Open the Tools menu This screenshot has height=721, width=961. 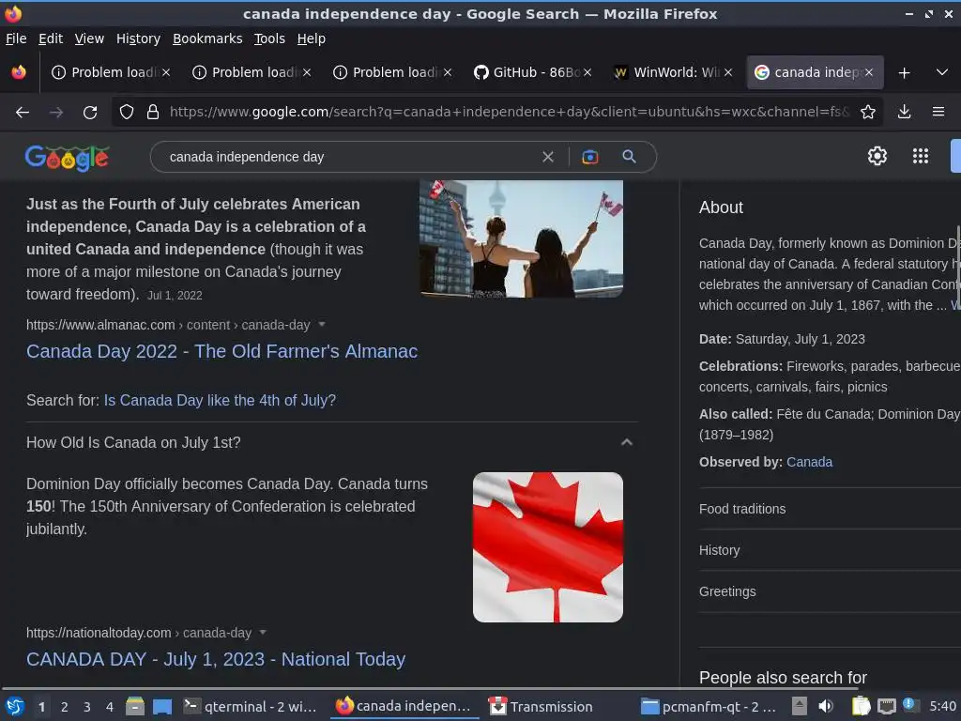click(269, 38)
